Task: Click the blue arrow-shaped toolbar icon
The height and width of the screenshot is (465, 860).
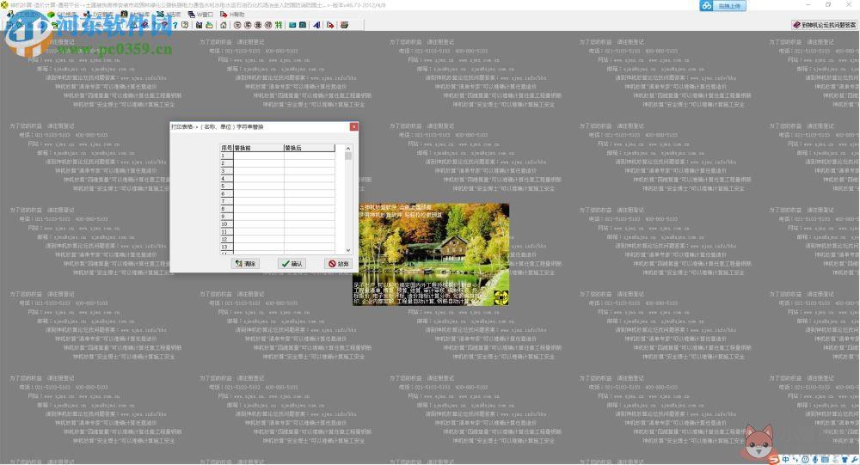Action: pos(317,25)
